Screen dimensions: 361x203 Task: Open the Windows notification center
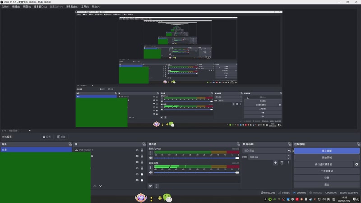point(356,199)
